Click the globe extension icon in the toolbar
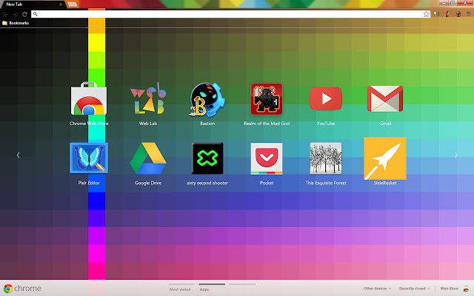 (x=458, y=14)
